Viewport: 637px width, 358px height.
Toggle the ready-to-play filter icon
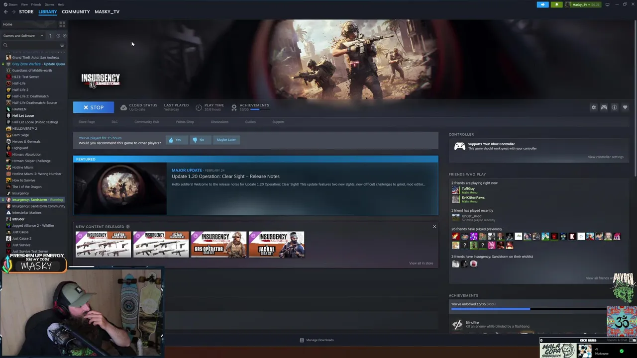tap(65, 36)
